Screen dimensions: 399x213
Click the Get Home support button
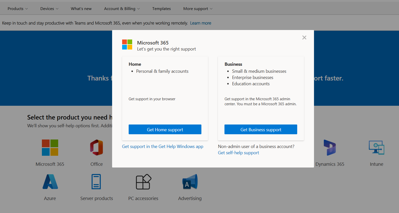[x=165, y=129]
